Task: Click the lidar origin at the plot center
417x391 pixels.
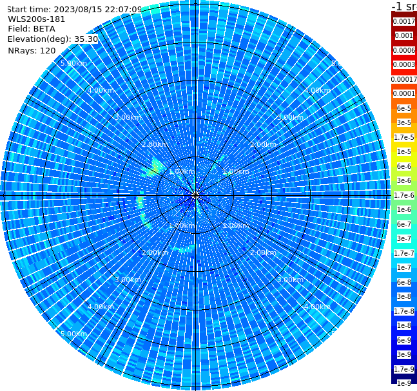Action: [195, 195]
